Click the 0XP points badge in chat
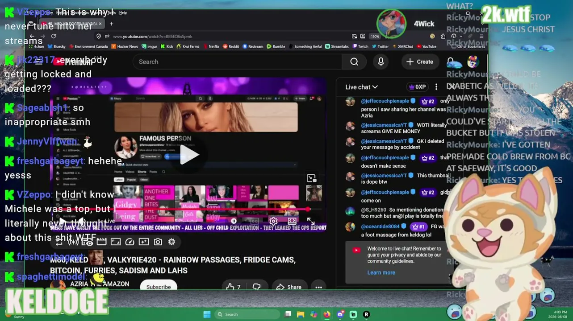 click(x=417, y=87)
